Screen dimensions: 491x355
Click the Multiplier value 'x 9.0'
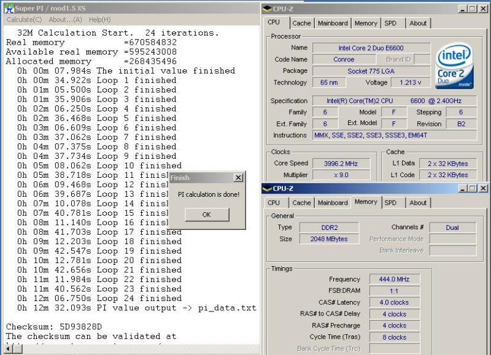coord(341,175)
